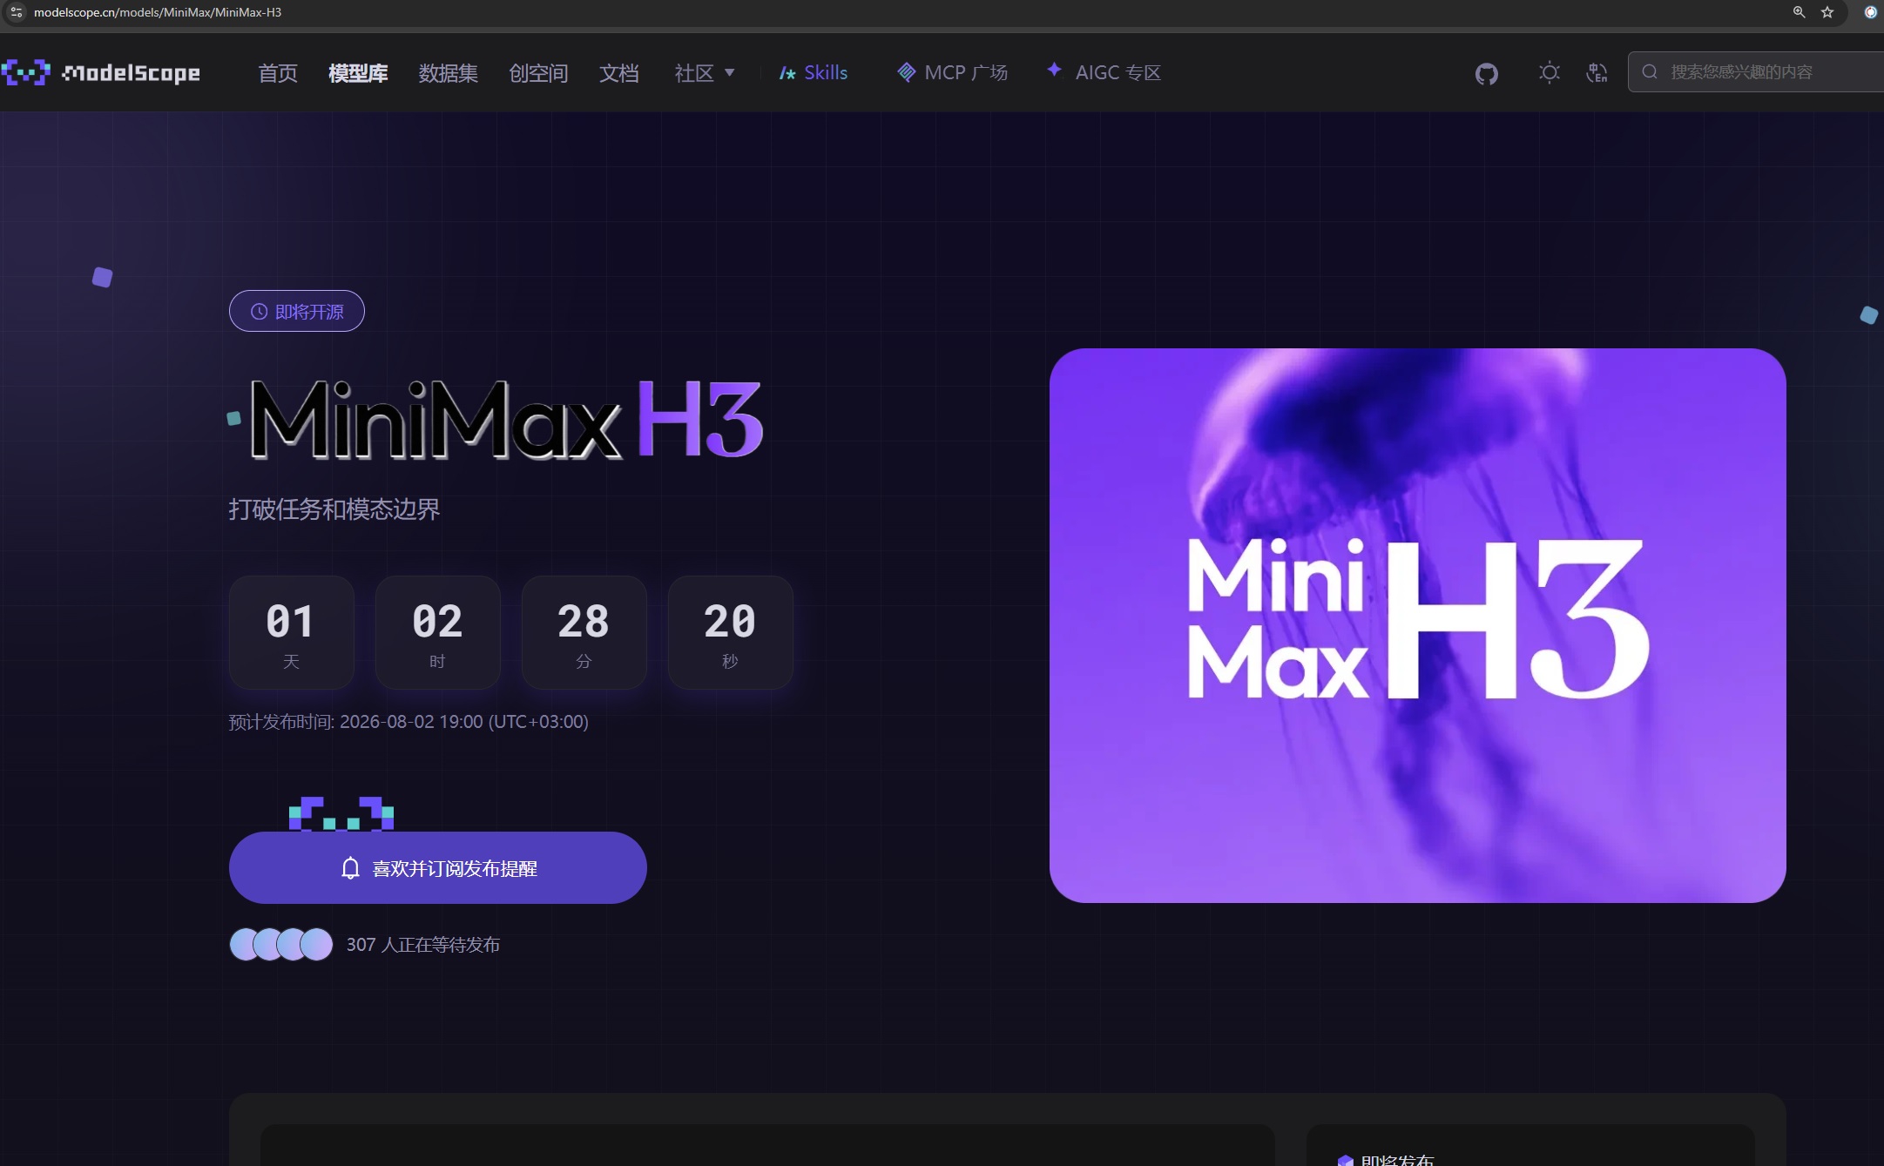Click the browser zoom magnifier icon
The width and height of the screenshot is (1884, 1166).
coord(1799,12)
